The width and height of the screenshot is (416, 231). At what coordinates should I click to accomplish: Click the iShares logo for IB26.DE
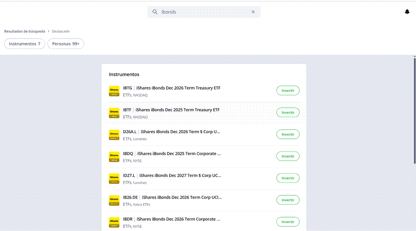point(114,200)
